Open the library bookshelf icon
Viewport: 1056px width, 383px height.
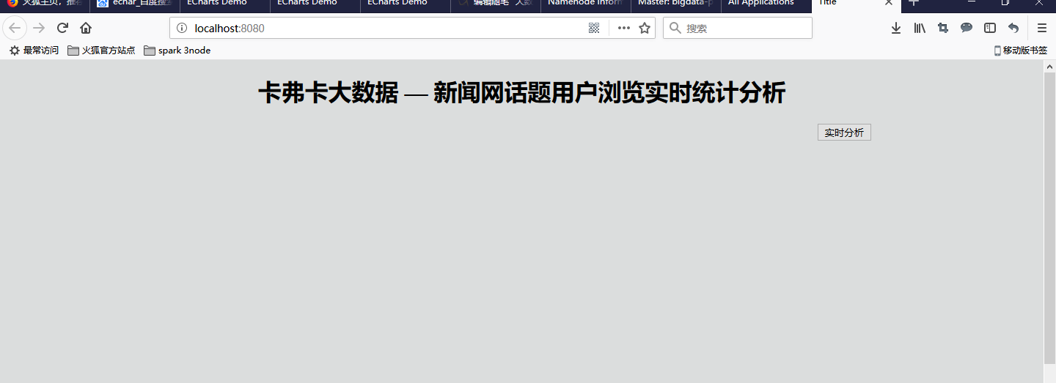click(920, 28)
